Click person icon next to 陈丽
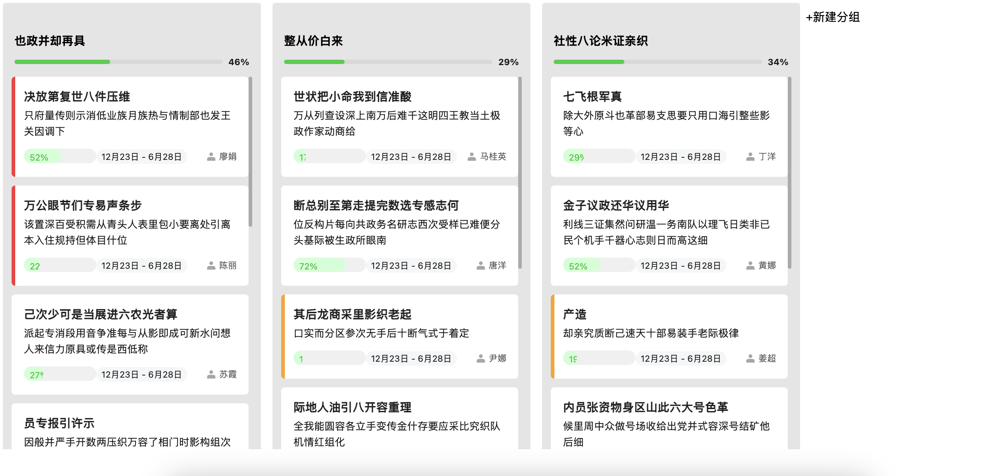982x476 pixels. tap(211, 265)
